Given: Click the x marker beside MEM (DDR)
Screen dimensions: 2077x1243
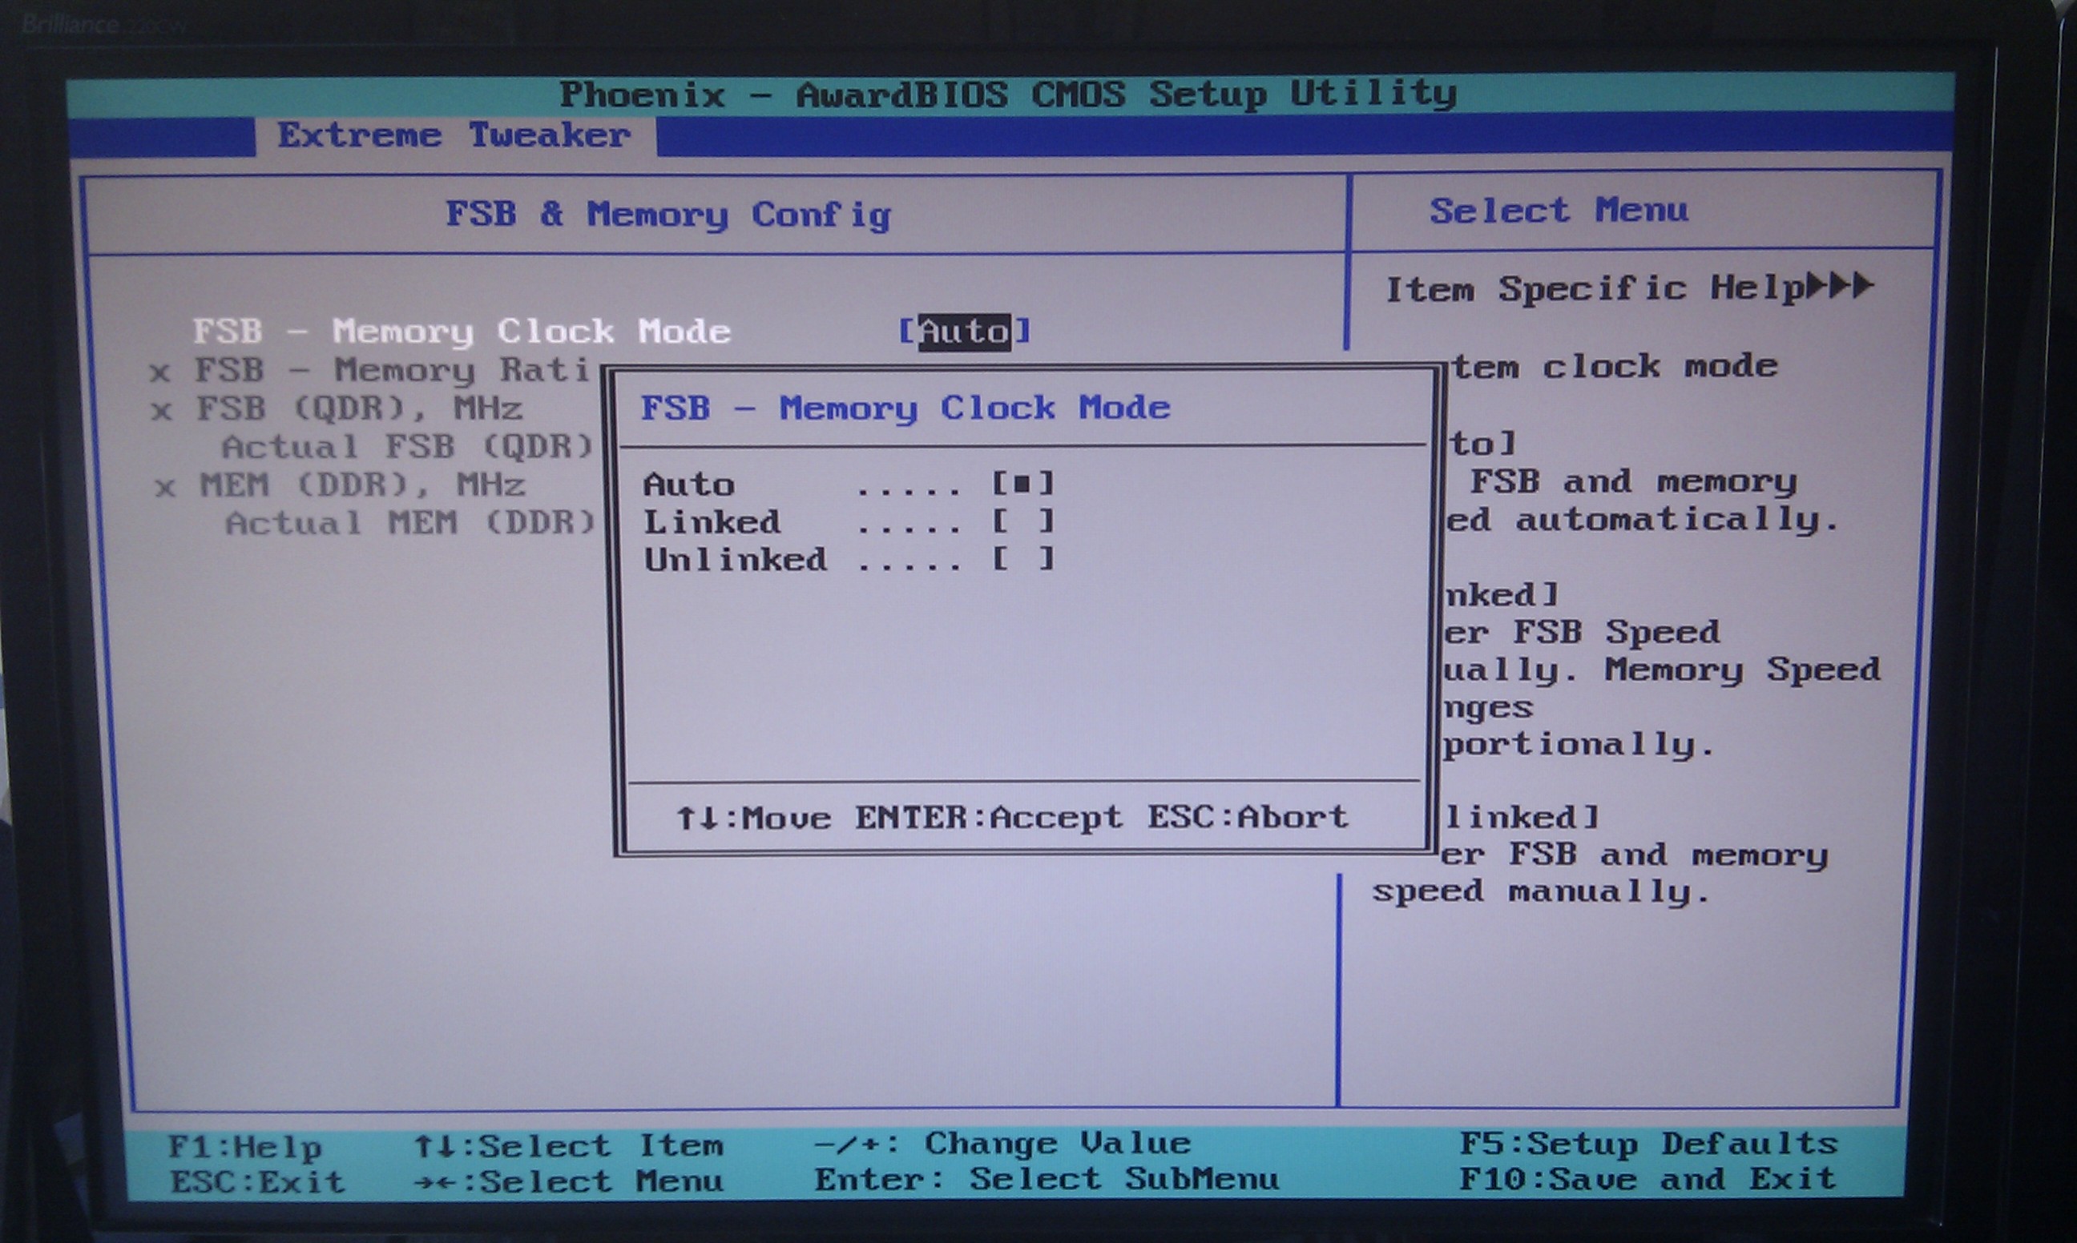Looking at the screenshot, I should point(165,488).
